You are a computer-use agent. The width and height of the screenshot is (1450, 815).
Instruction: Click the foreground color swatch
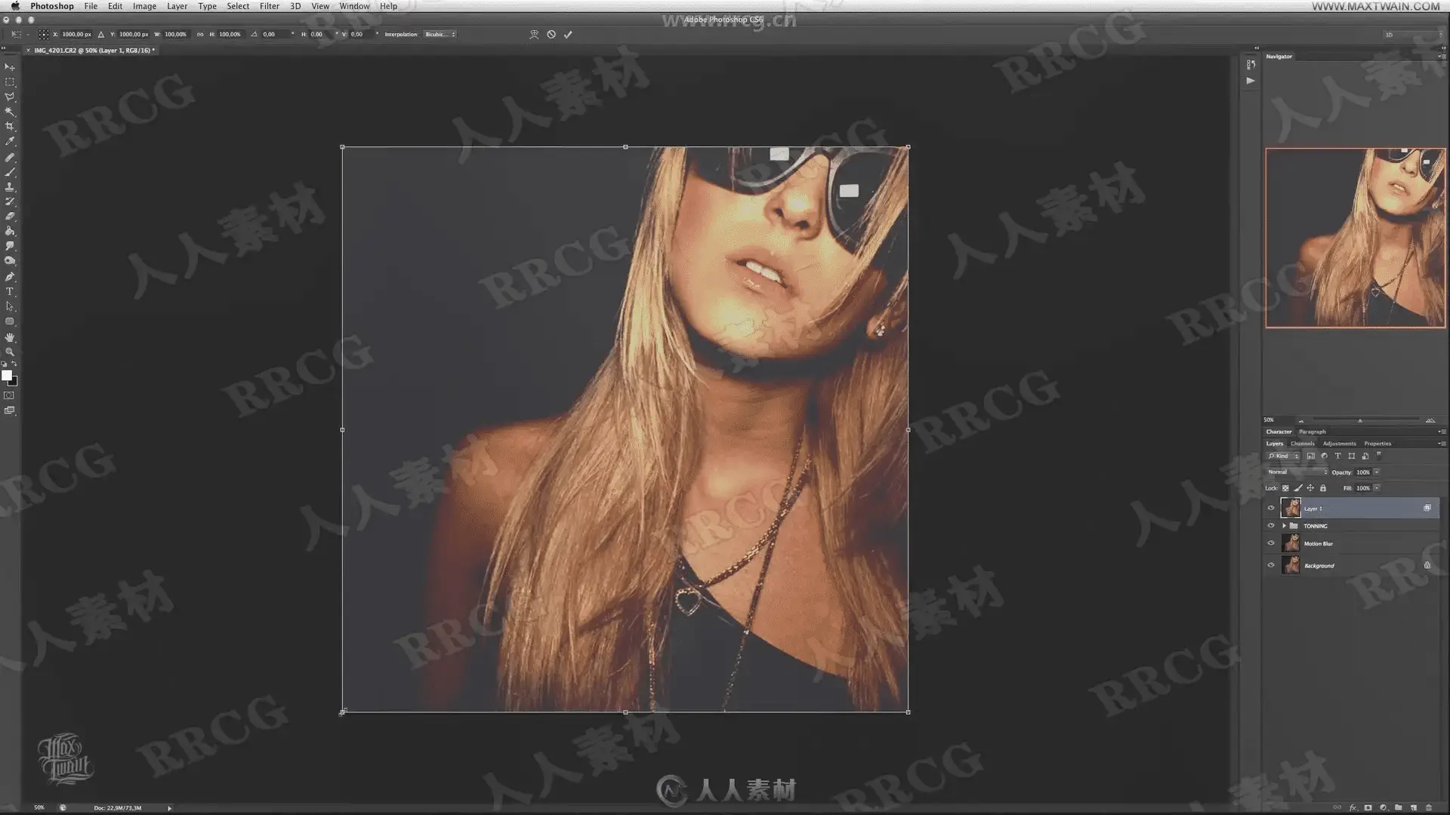point(6,375)
